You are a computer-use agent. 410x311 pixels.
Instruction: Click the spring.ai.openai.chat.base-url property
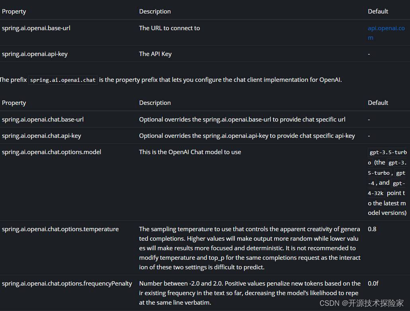(x=43, y=119)
